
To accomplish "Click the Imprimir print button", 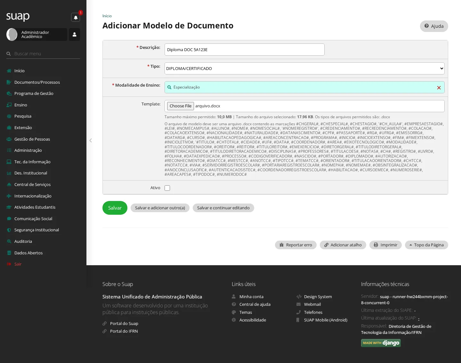I will (385, 245).
